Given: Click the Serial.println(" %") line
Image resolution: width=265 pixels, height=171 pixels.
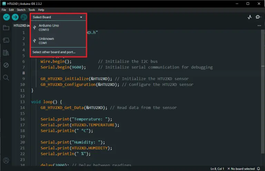Looking at the screenshot, I should pyautogui.click(x=66, y=154).
